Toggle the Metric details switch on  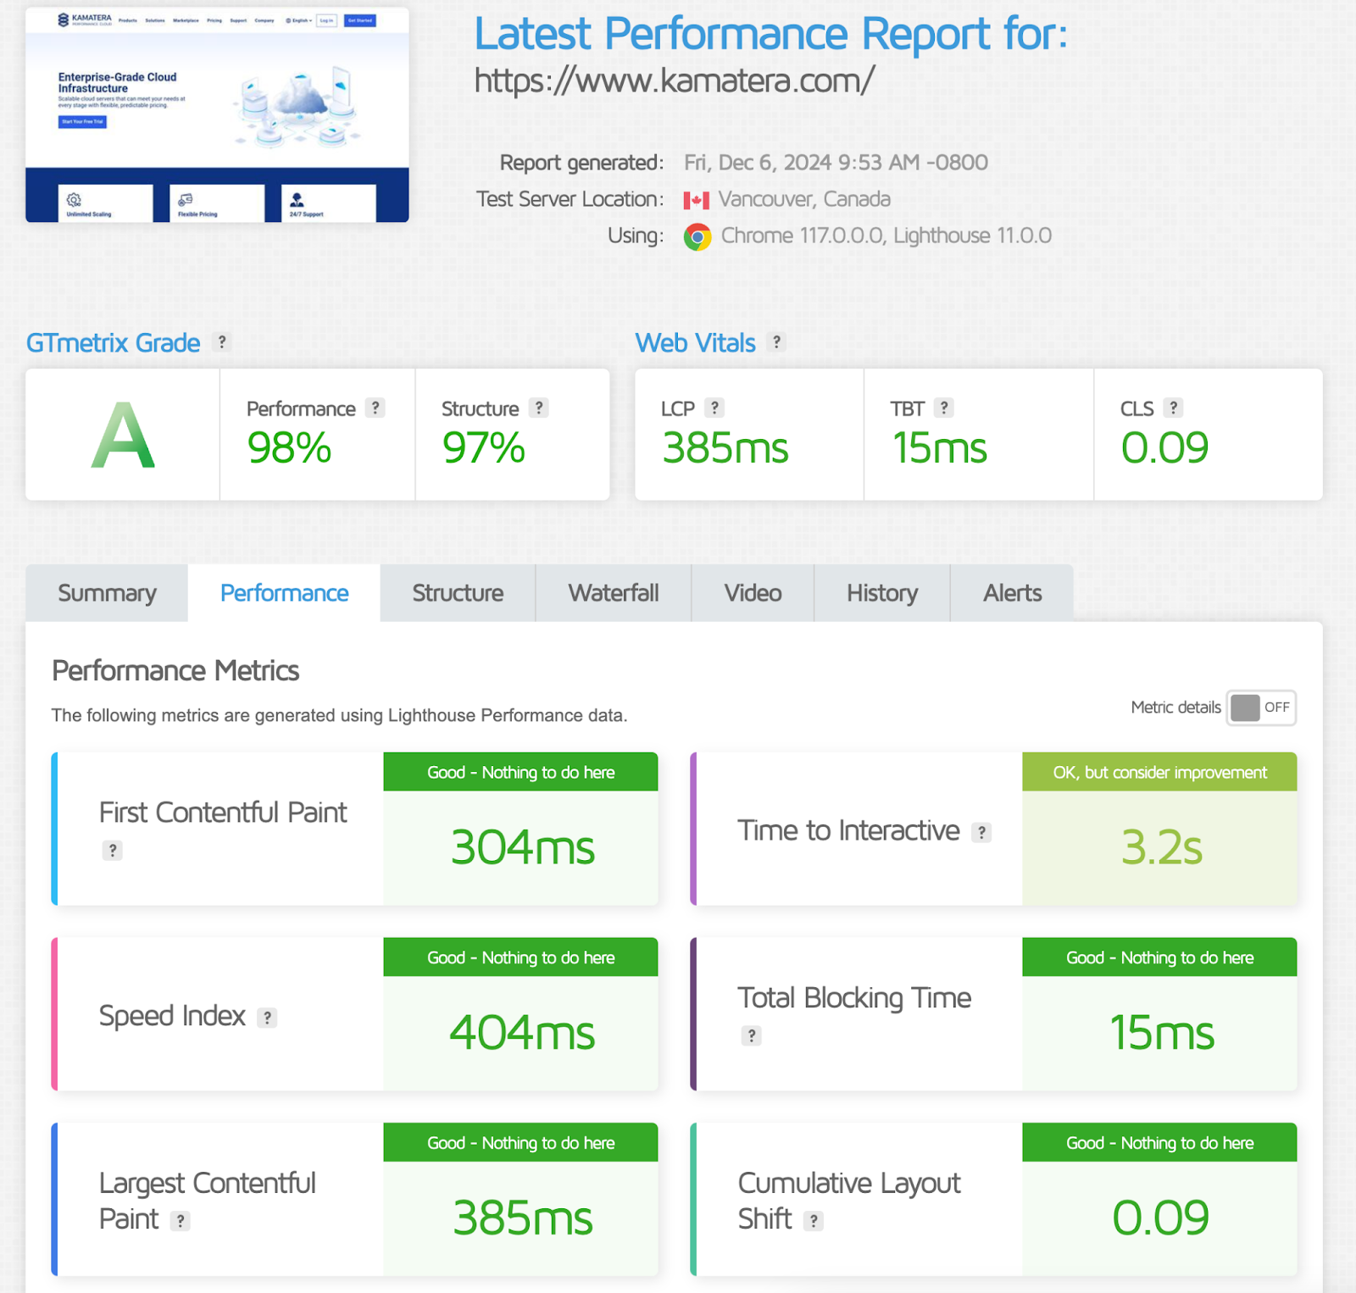click(1261, 708)
